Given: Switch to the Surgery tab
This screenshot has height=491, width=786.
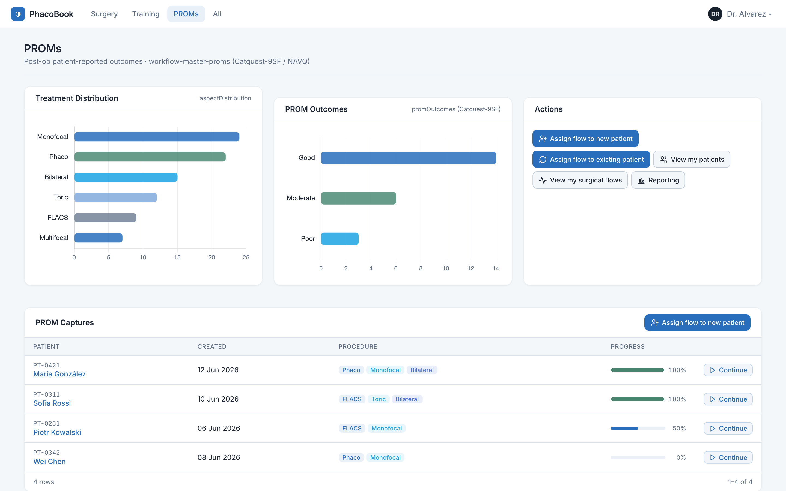Looking at the screenshot, I should (x=104, y=14).
